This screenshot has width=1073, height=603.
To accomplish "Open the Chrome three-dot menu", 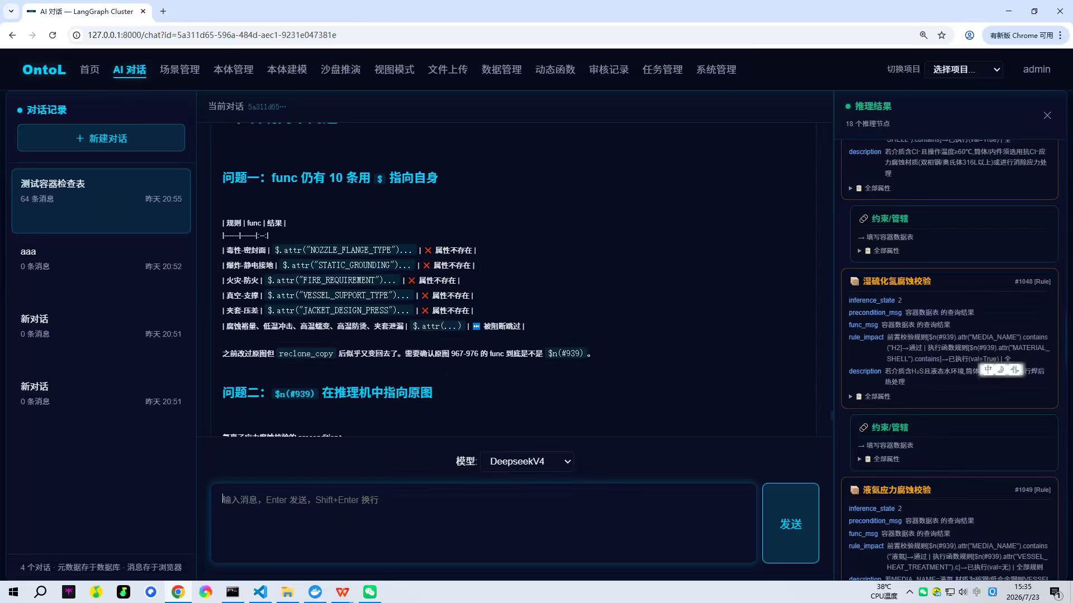I will [1060, 35].
